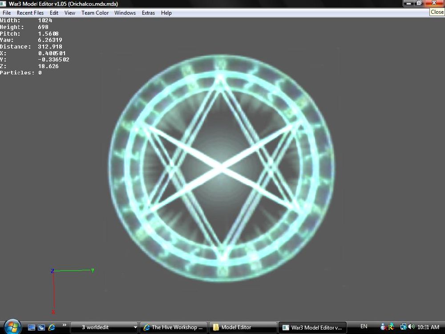Select the War3 Model Editor taskbar button

[312, 327]
